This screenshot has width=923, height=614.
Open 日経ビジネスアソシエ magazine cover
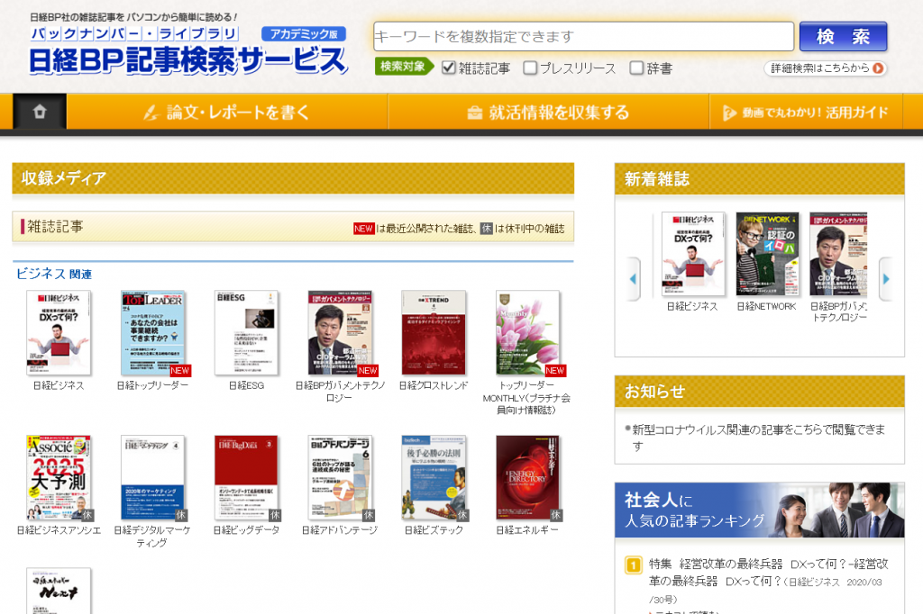[59, 477]
